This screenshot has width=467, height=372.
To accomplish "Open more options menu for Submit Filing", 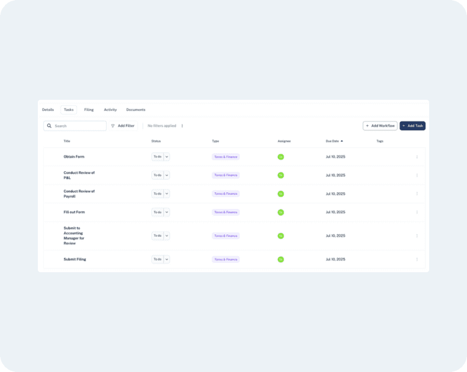I will 417,259.
